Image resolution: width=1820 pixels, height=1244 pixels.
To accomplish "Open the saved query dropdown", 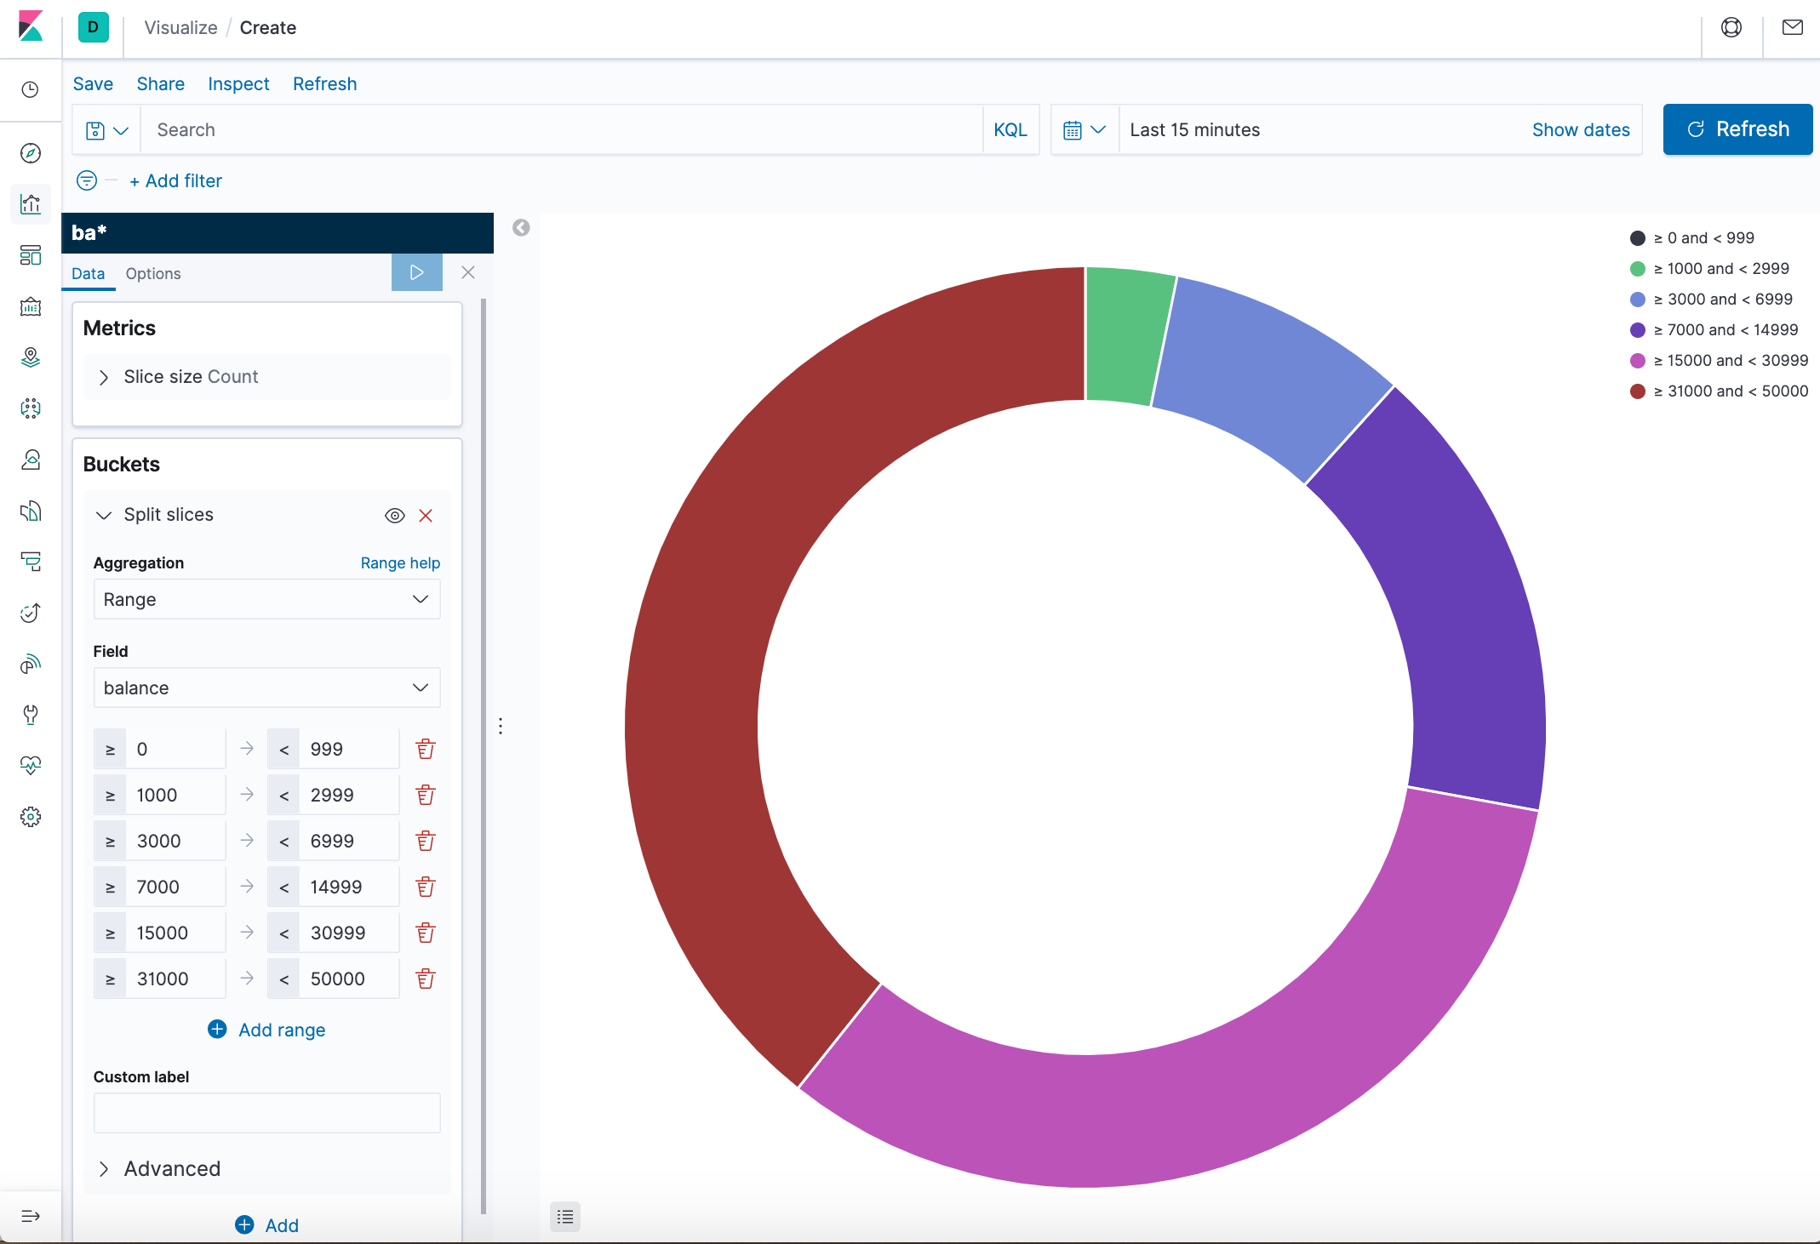I will tap(106, 130).
